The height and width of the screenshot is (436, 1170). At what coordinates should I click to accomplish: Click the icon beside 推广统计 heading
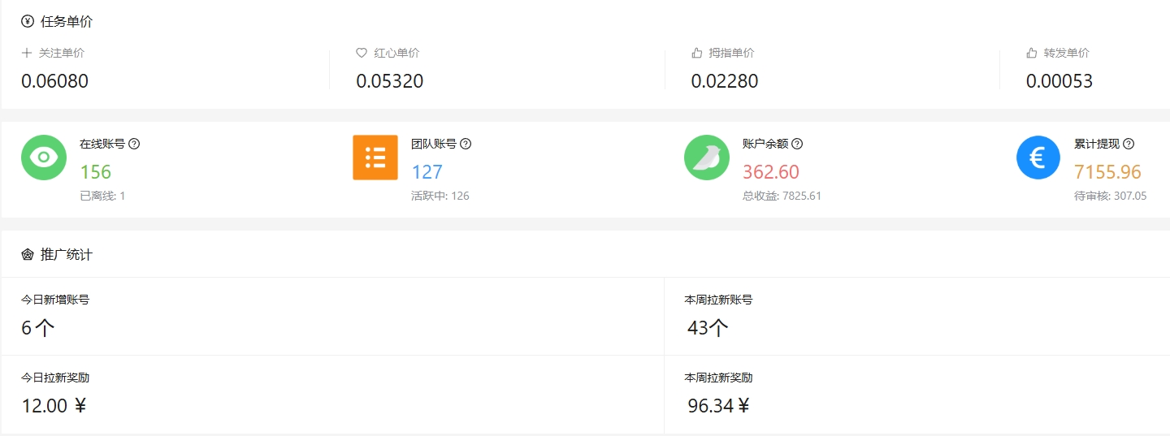(x=28, y=255)
